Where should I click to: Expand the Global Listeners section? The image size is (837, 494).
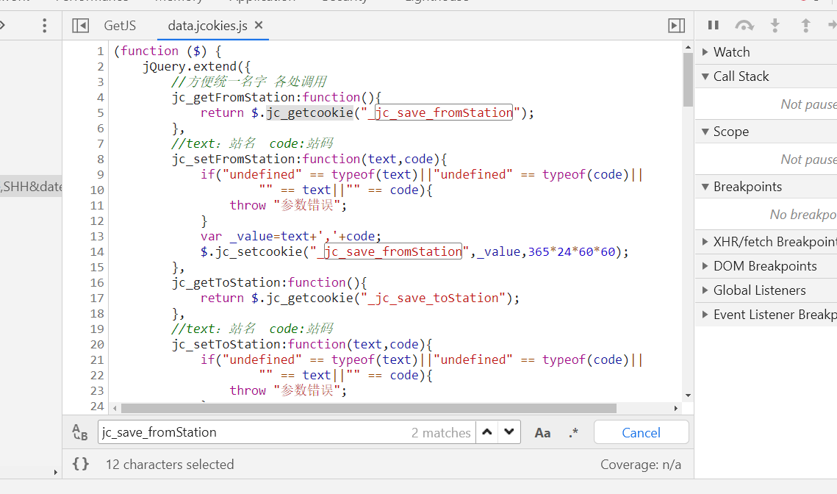click(705, 290)
